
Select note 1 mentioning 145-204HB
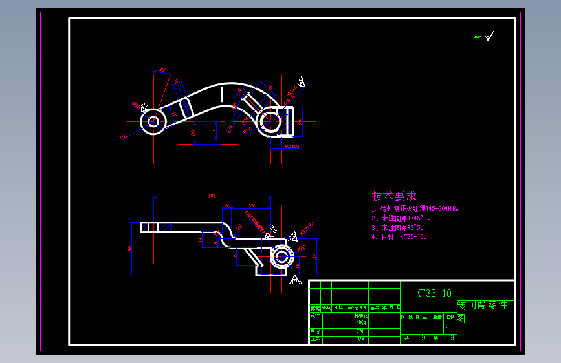[415, 209]
